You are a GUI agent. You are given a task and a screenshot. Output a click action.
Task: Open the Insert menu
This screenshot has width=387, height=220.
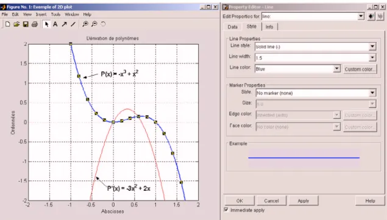pyautogui.click(x=41, y=14)
